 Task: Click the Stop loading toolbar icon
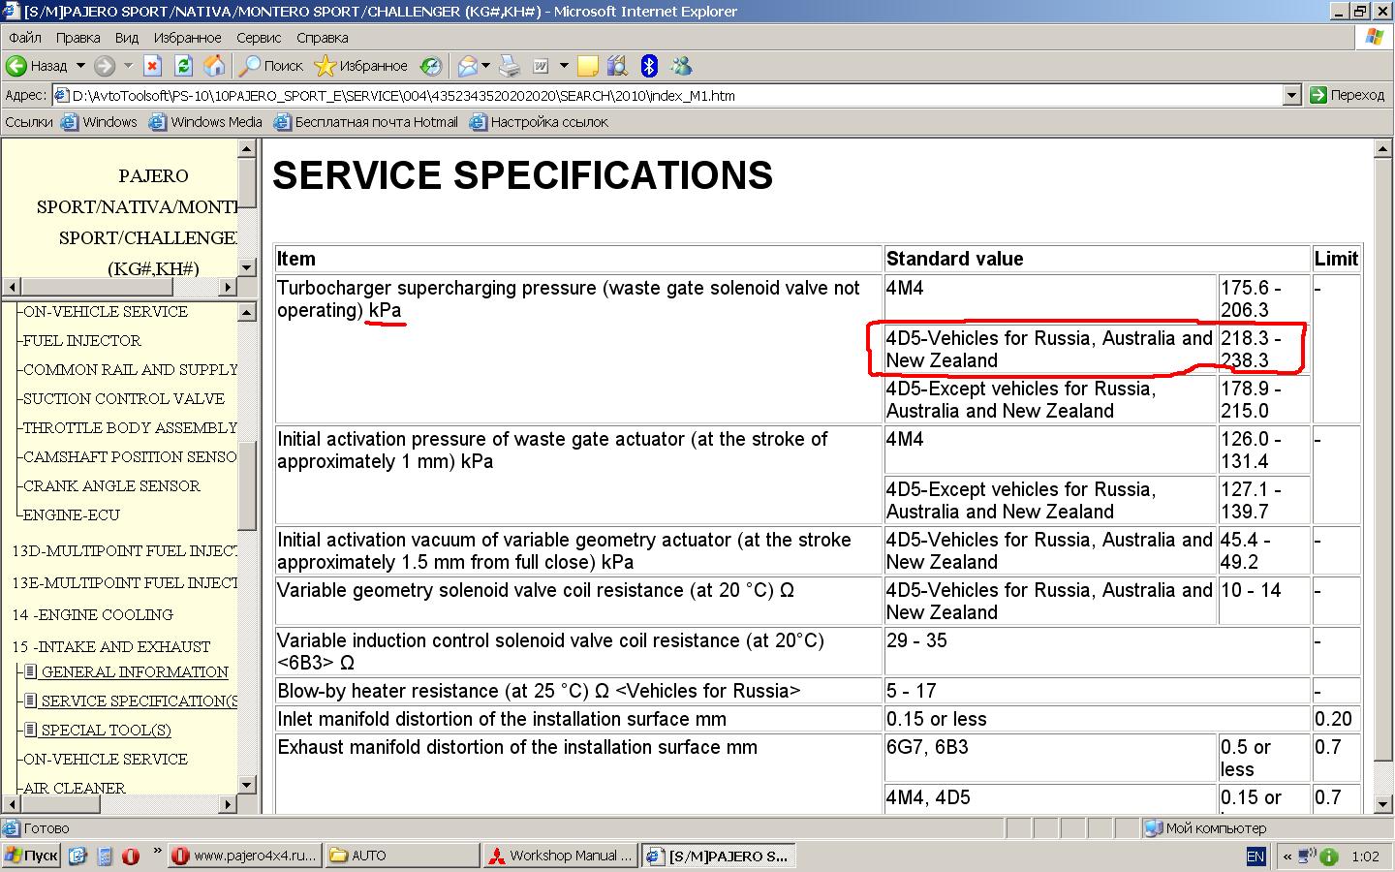(x=152, y=66)
